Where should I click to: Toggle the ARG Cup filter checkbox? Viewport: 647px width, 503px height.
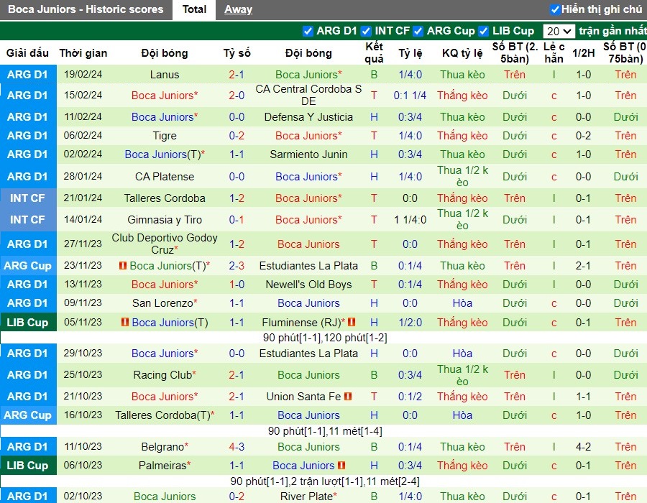click(418, 31)
